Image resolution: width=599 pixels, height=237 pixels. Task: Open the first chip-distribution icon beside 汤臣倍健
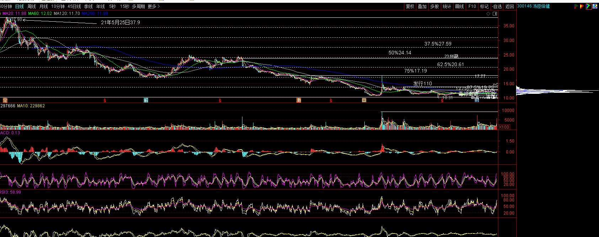(x=576, y=6)
